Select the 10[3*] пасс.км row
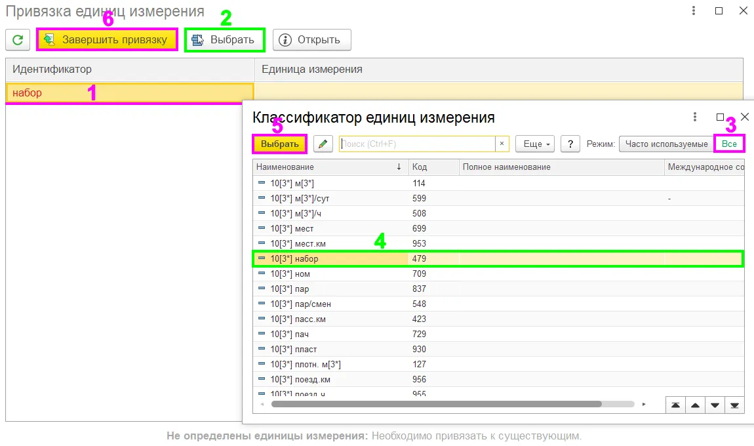The height and width of the screenshot is (446, 754). coord(499,319)
